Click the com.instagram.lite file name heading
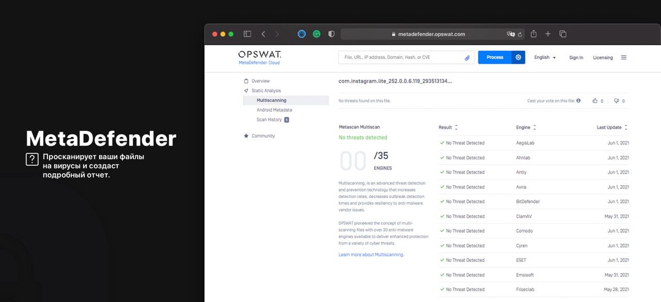 click(x=395, y=81)
